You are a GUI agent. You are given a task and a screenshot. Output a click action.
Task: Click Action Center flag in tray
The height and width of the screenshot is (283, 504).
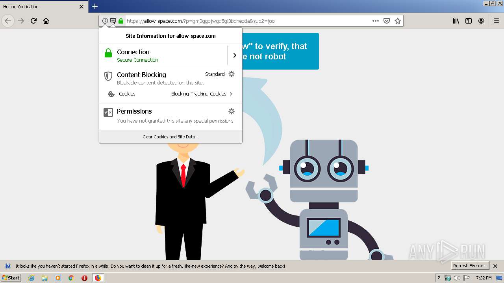467,278
